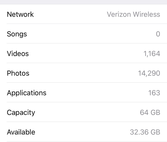Tap empty space in the Songs row
167x142 pixels.
click(x=86, y=34)
